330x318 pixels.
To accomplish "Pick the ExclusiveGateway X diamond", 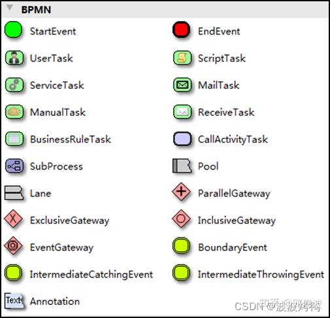I will click(13, 219).
